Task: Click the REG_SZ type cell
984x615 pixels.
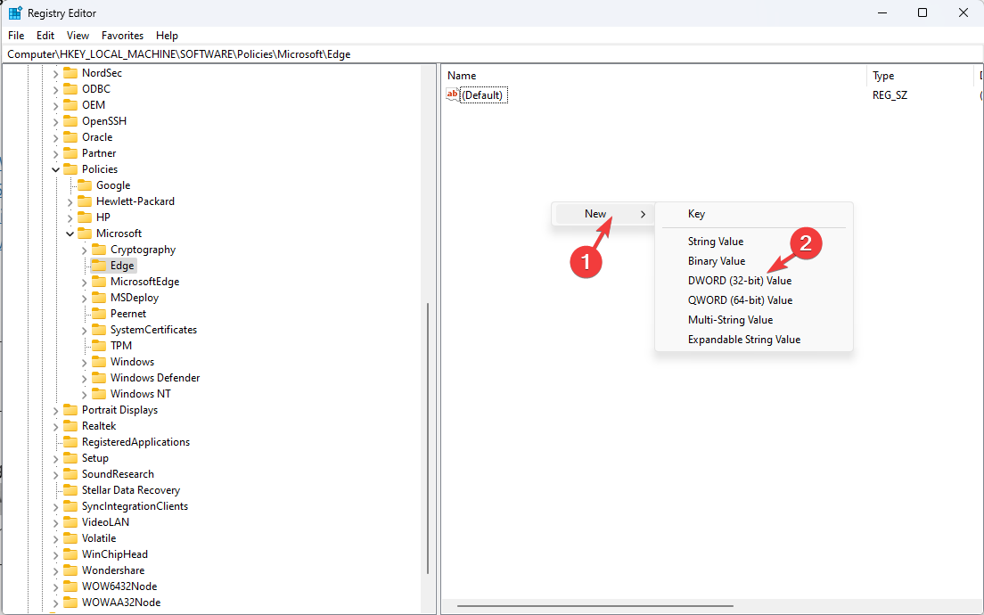Action: click(890, 95)
